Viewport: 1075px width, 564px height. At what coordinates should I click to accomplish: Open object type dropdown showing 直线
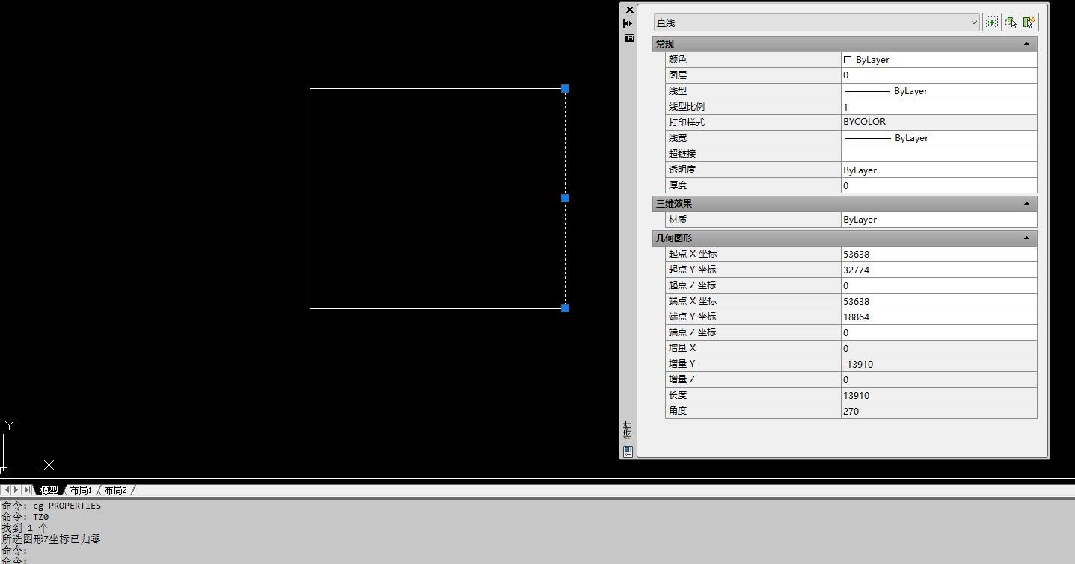[816, 22]
